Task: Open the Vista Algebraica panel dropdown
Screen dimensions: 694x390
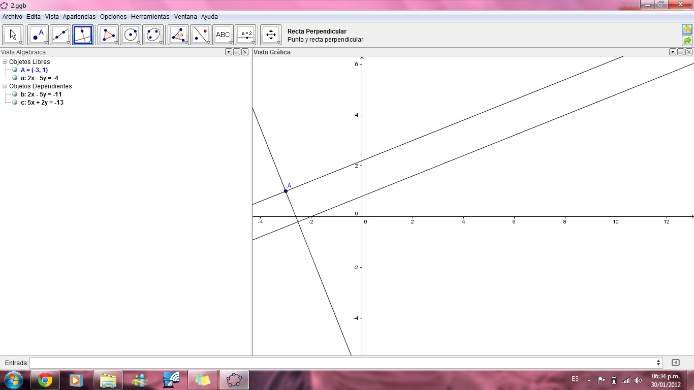Action: (228, 52)
